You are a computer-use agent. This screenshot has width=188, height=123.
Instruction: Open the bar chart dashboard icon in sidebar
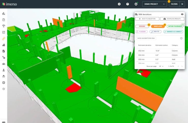[4, 13]
